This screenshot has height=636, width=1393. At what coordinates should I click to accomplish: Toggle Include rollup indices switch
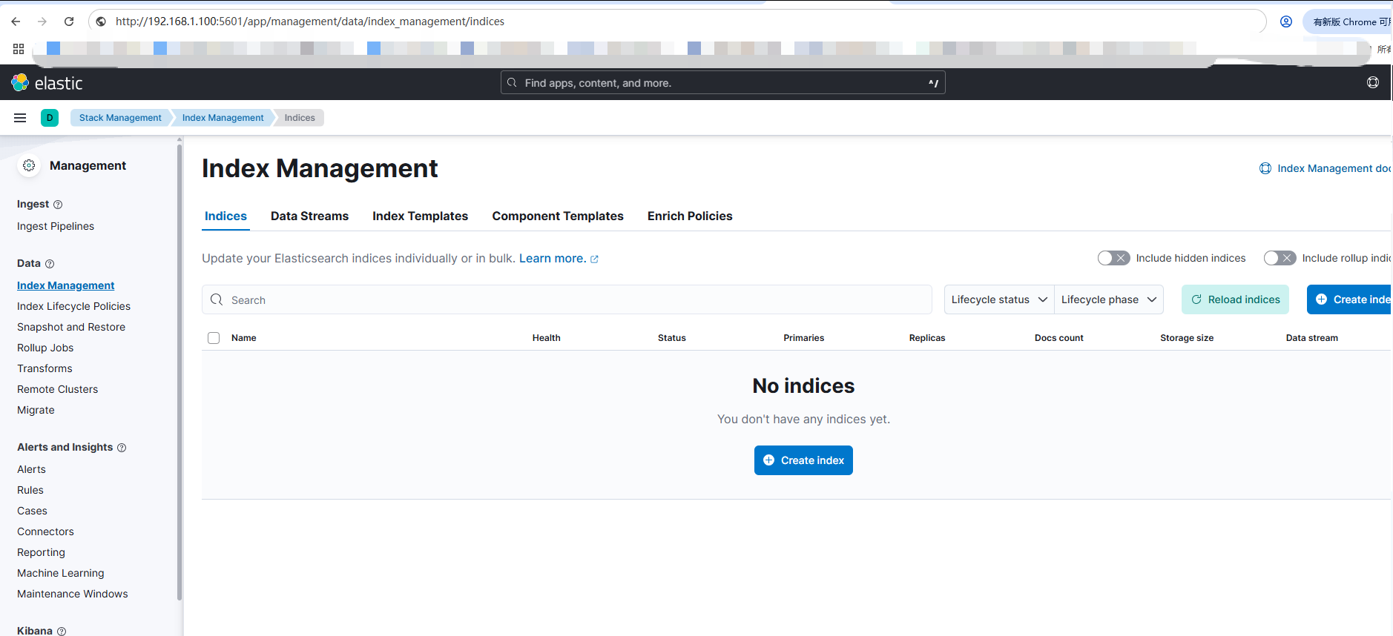tap(1280, 258)
